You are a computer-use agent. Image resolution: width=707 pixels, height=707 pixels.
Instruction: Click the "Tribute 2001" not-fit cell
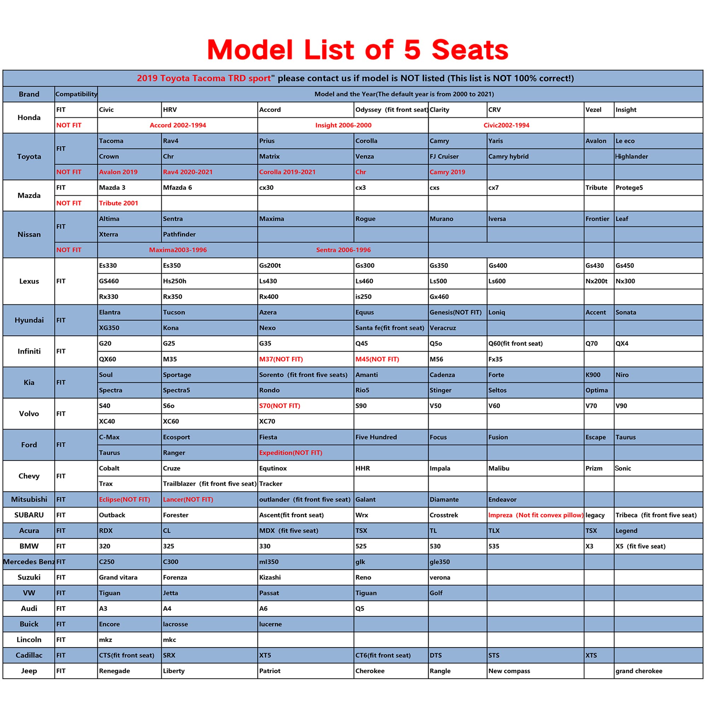point(118,203)
